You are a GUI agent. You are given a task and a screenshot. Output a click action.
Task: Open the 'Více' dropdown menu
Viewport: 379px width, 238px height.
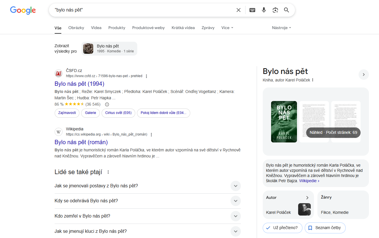(227, 28)
